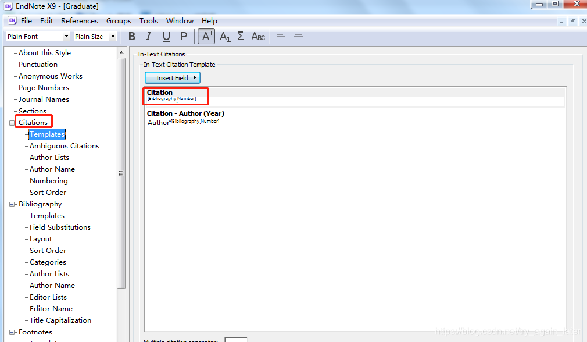
Task: Toggle Underline formatting button
Action: click(166, 36)
